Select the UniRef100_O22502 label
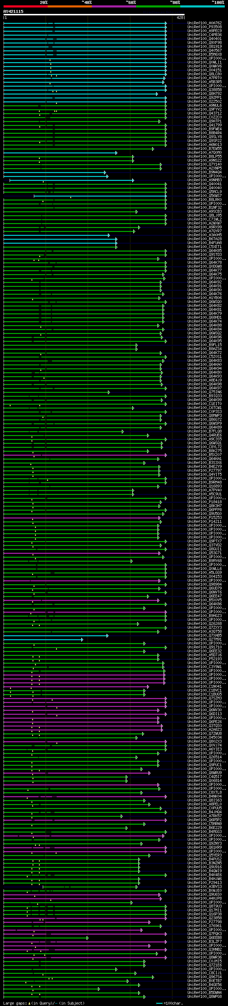228x1006 pixels. coord(204,102)
